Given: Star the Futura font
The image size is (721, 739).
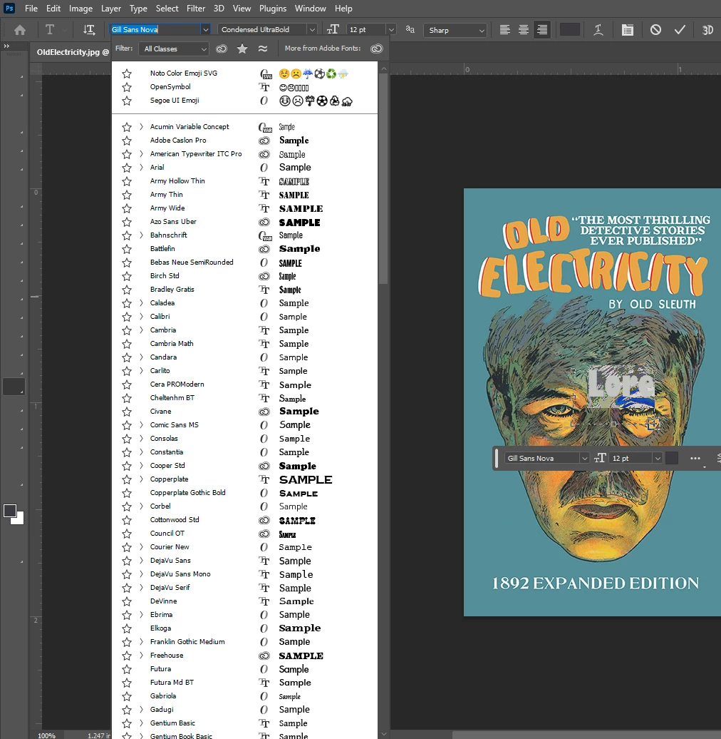Looking at the screenshot, I should point(127,669).
